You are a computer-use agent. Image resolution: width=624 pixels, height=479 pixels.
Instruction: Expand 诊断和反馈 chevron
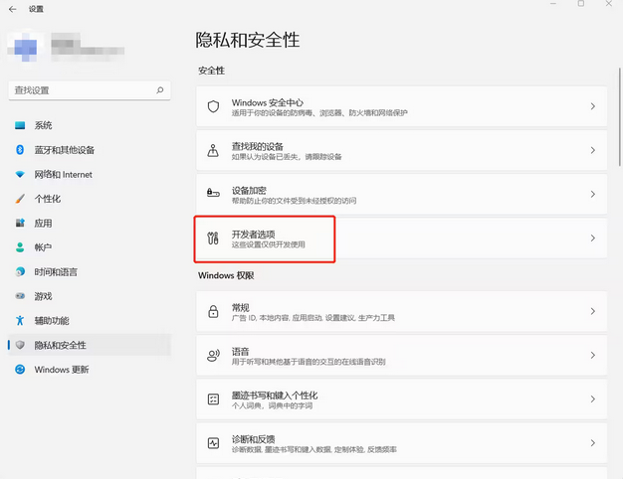tap(592, 443)
